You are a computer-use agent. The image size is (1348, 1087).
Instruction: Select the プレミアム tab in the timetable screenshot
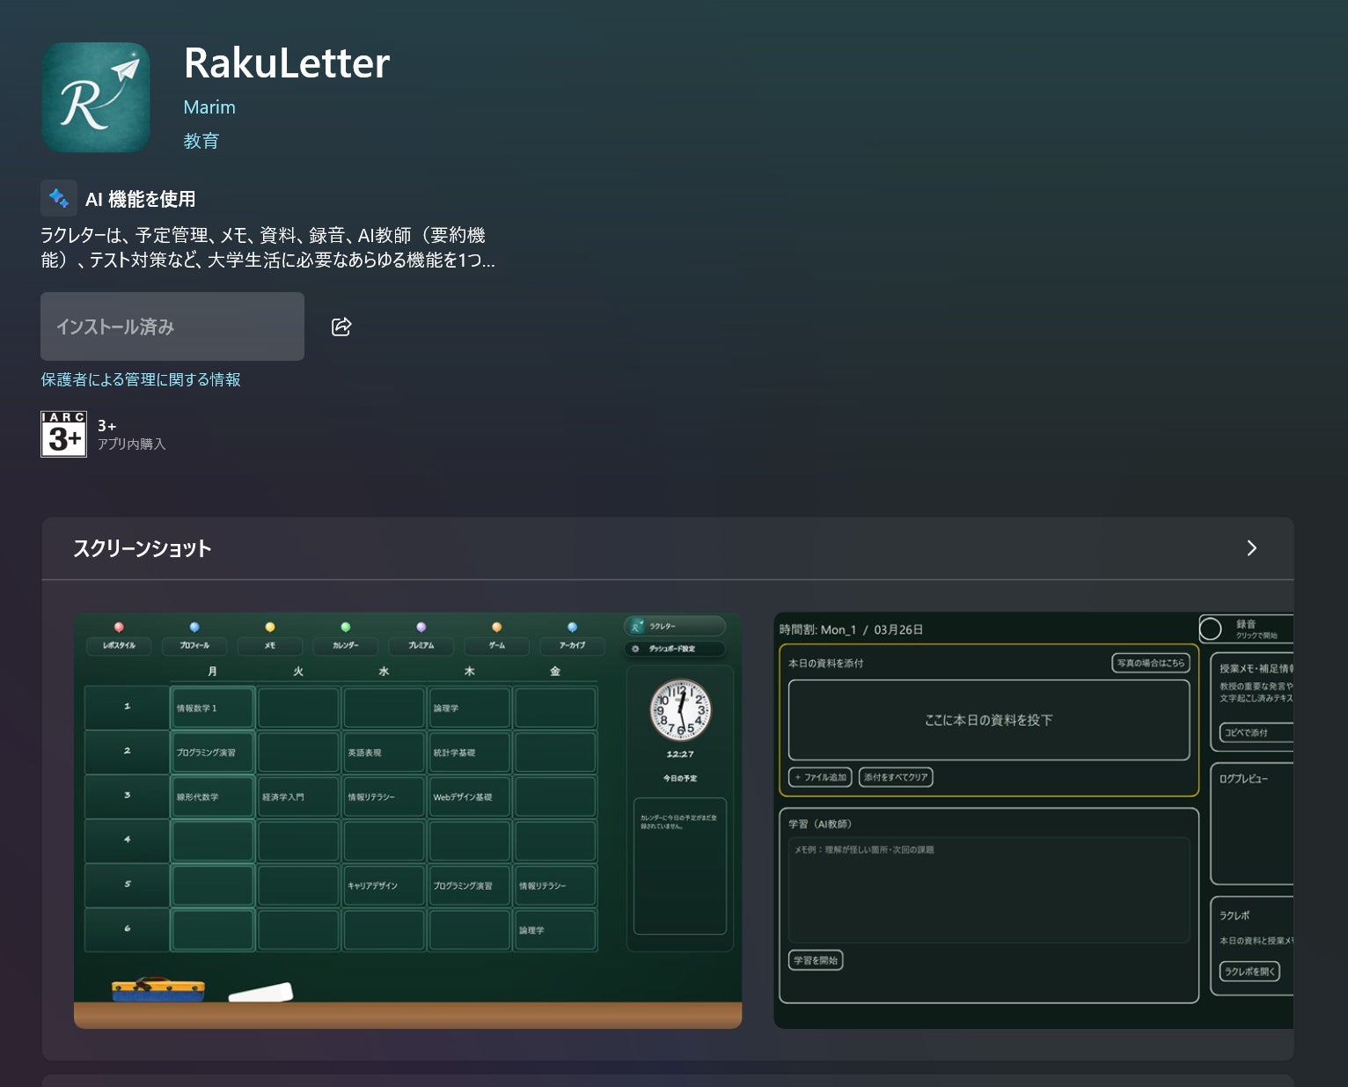[x=421, y=645]
